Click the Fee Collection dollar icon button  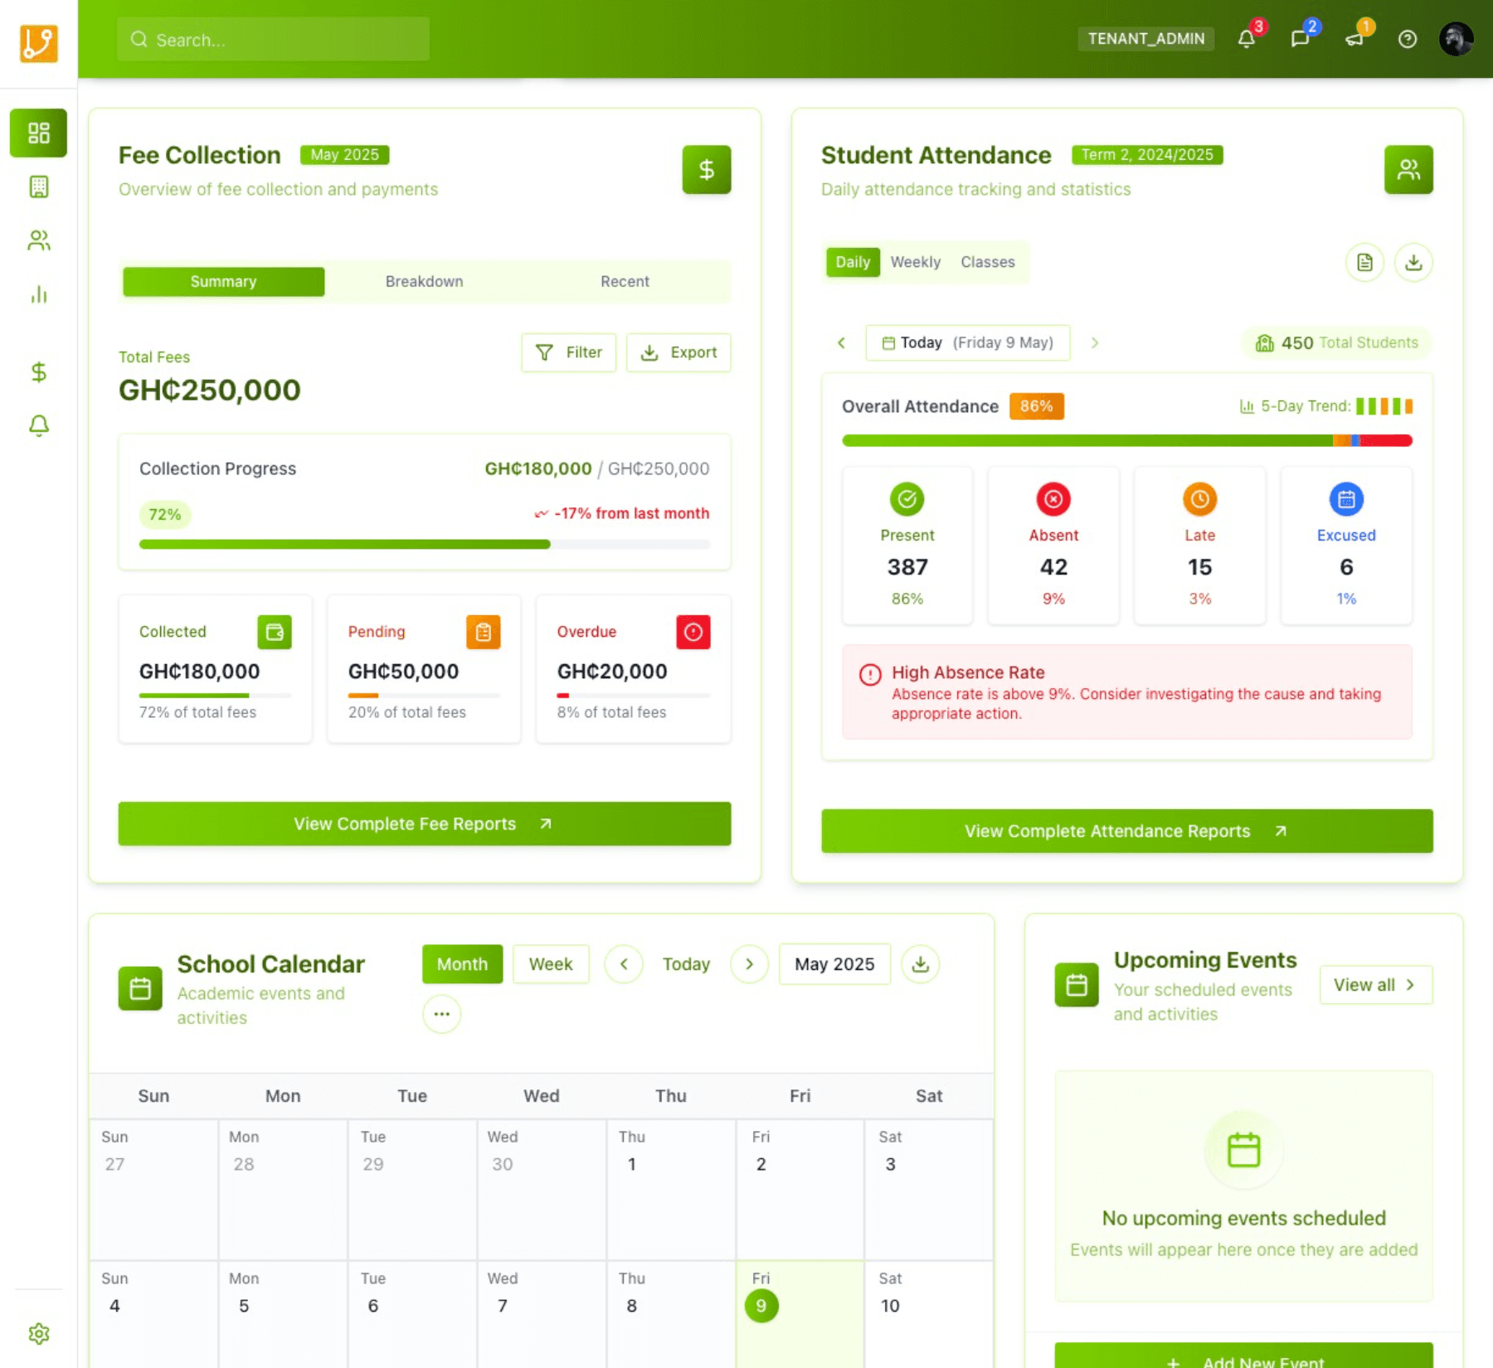point(707,169)
